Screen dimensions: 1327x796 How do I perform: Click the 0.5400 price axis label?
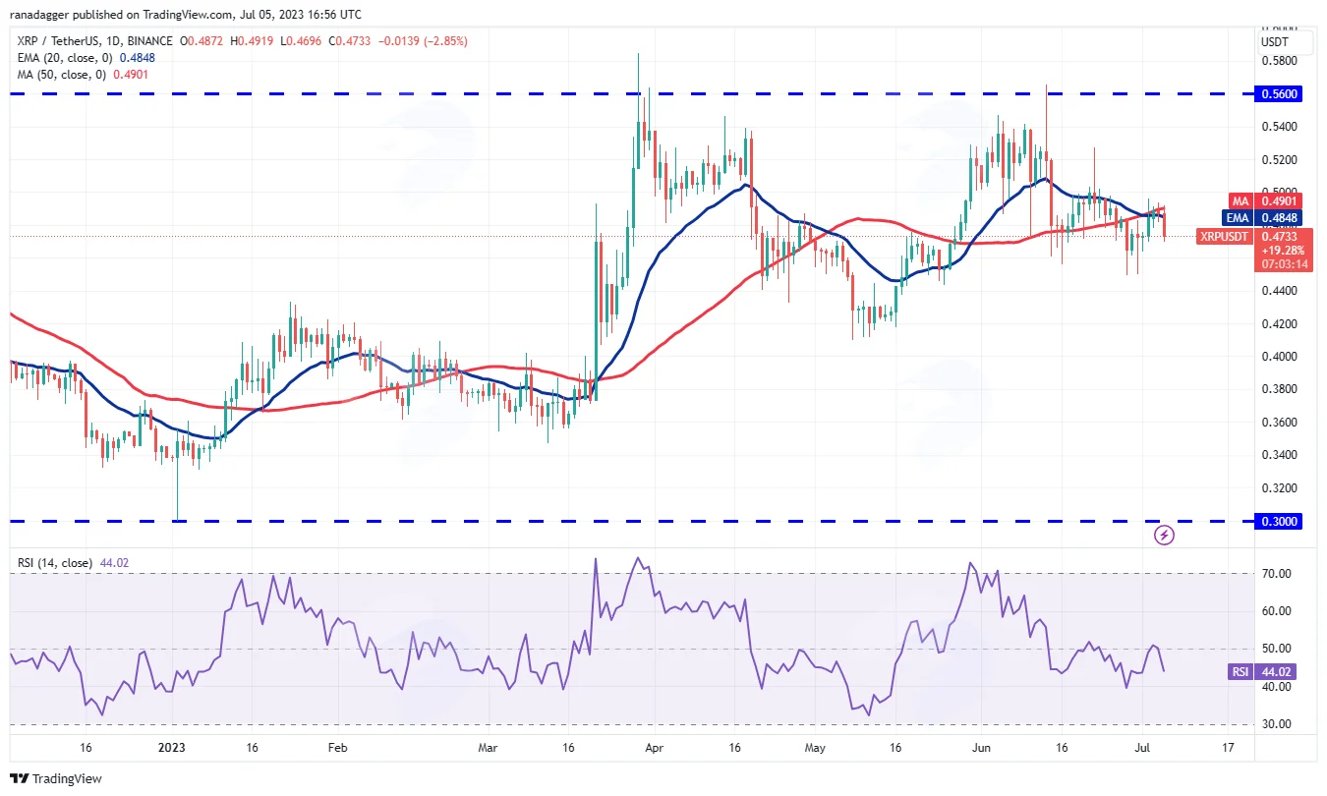1277,127
